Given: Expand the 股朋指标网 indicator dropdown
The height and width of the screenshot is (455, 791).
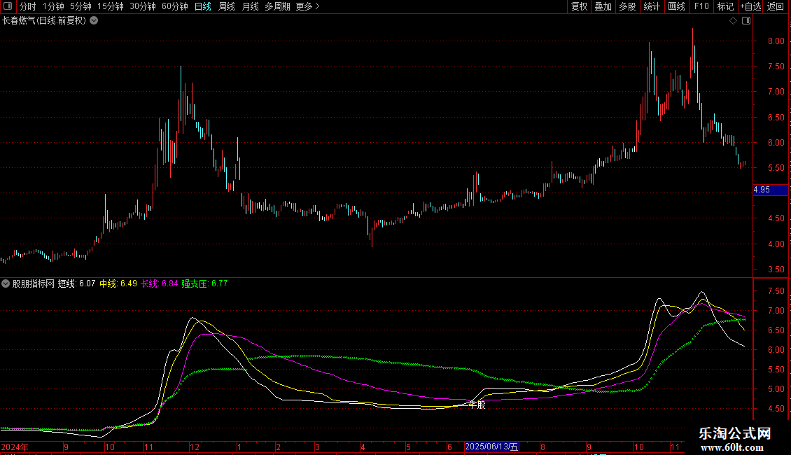Looking at the screenshot, I should (x=6, y=283).
